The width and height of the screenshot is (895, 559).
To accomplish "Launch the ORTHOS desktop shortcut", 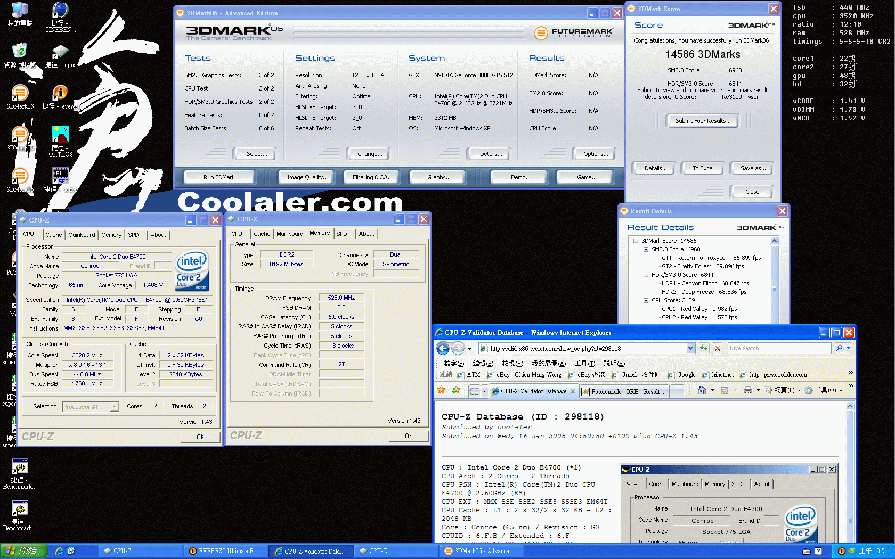I will (60, 141).
